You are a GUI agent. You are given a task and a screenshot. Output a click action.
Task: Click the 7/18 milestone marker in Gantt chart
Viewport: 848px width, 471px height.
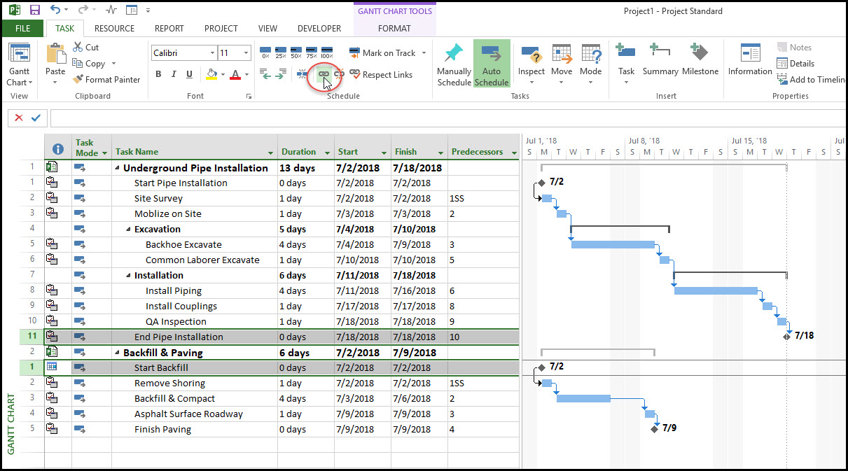tap(787, 336)
